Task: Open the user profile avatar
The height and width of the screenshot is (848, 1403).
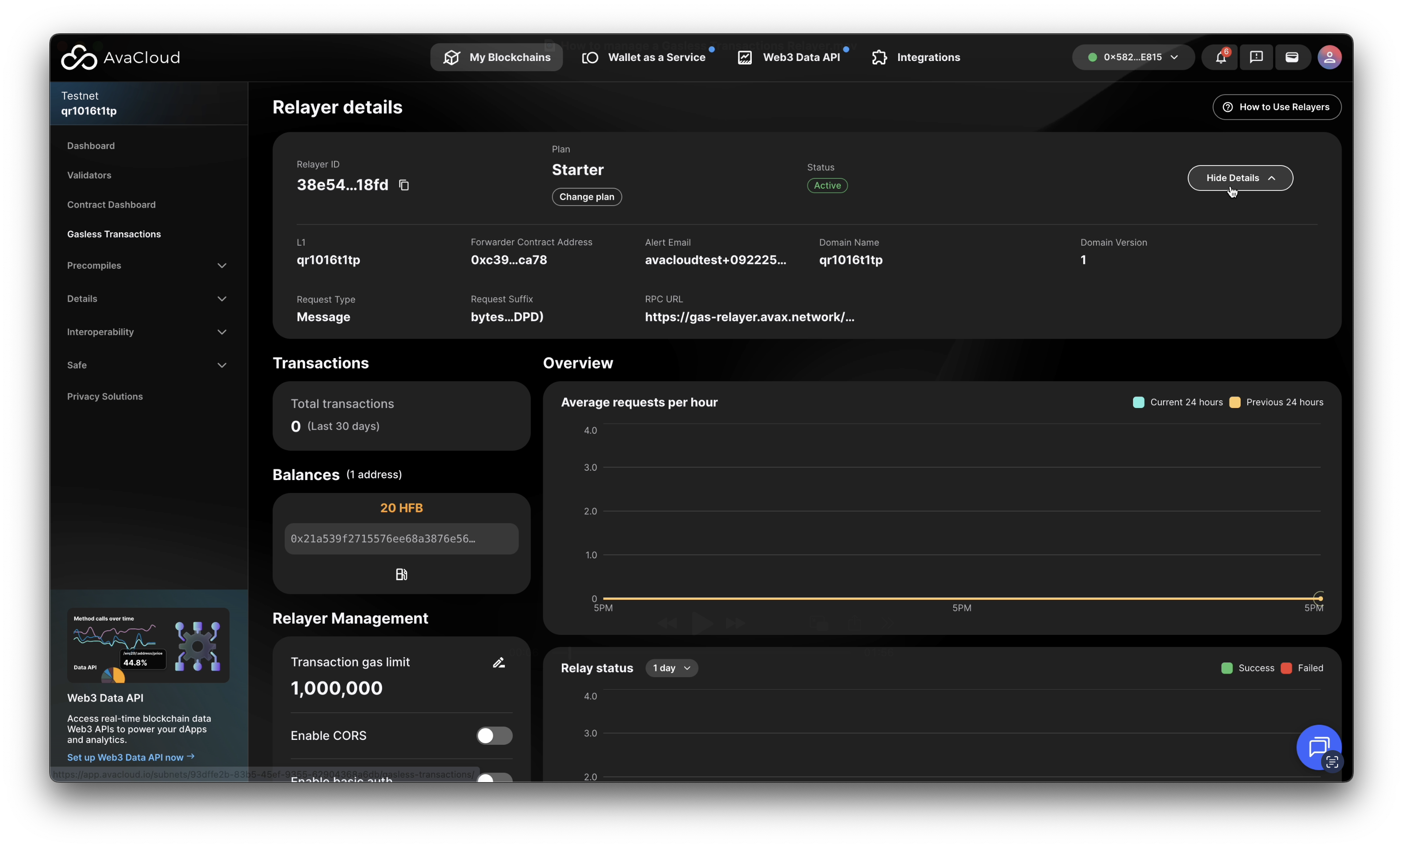Action: tap(1329, 57)
